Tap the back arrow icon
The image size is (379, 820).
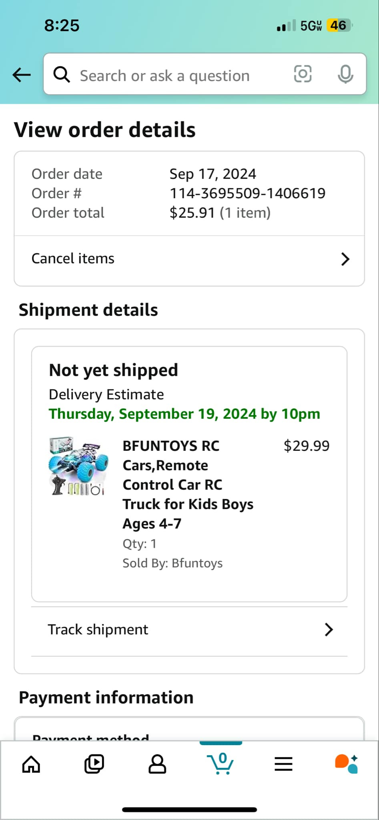click(22, 74)
